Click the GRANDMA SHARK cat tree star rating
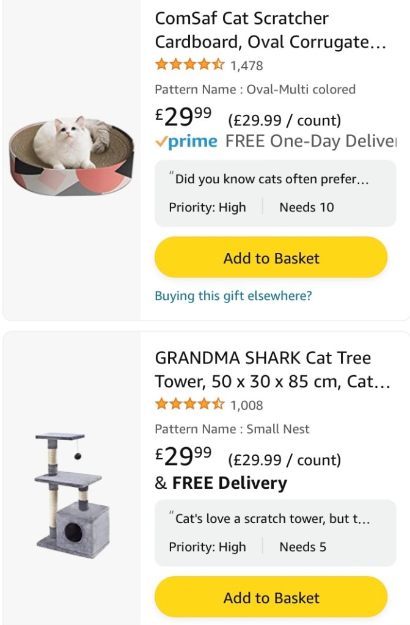Screen dimensions: 410x625 189,404
